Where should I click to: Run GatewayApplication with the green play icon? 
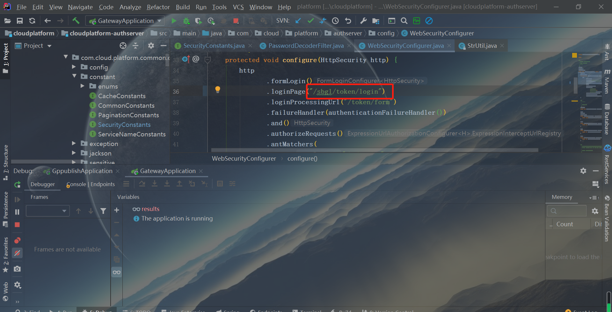pyautogui.click(x=174, y=21)
